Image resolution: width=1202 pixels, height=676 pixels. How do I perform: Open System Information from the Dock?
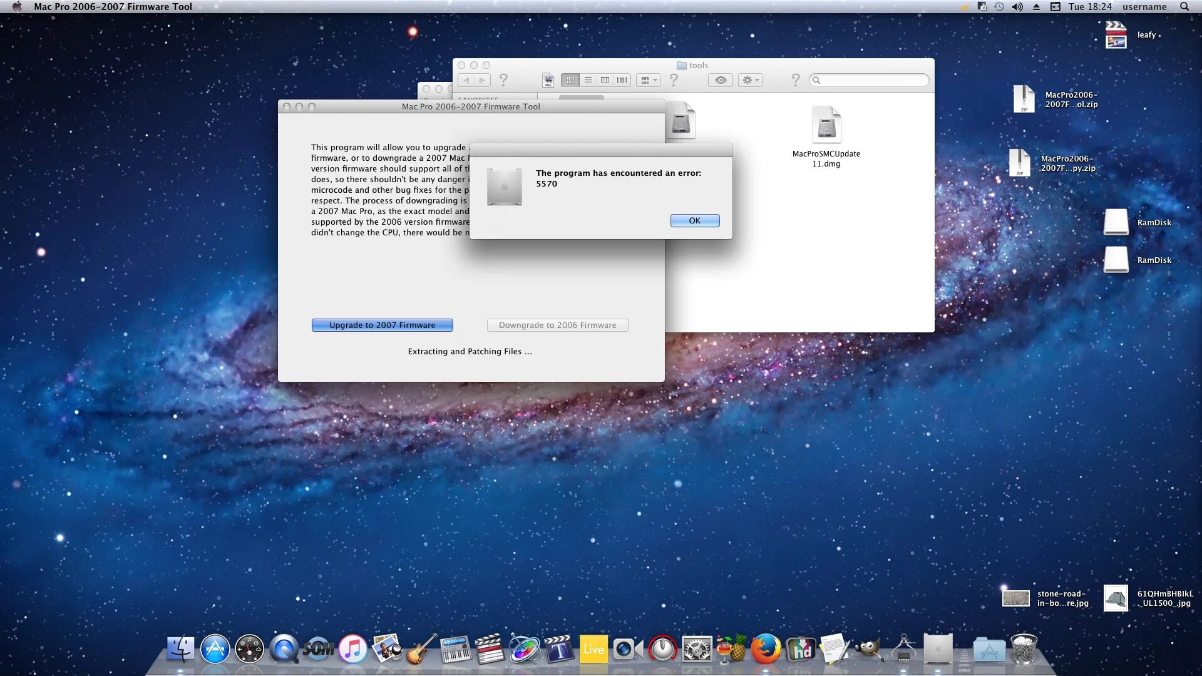point(903,649)
